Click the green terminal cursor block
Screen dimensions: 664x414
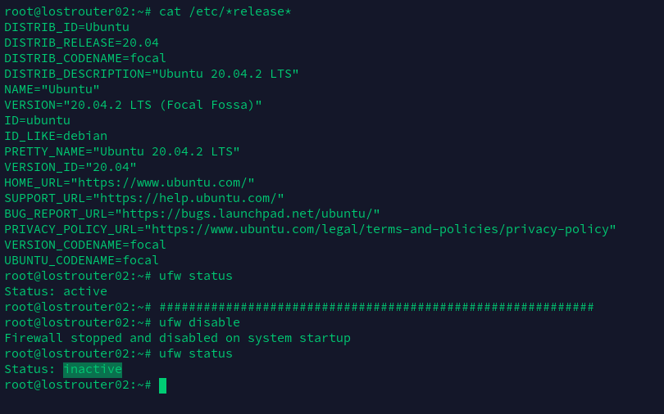162,385
